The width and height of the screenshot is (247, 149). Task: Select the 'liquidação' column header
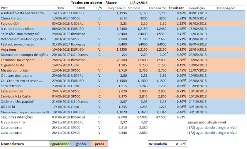click(197, 8)
